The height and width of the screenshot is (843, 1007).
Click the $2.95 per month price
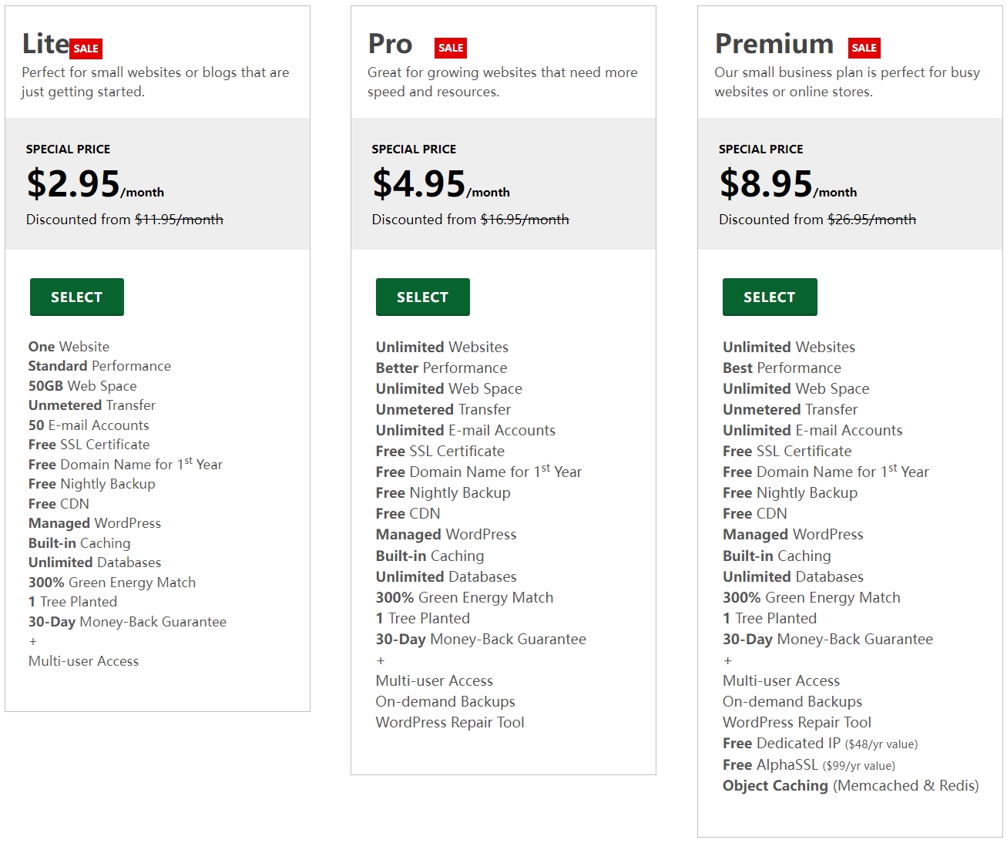(95, 184)
